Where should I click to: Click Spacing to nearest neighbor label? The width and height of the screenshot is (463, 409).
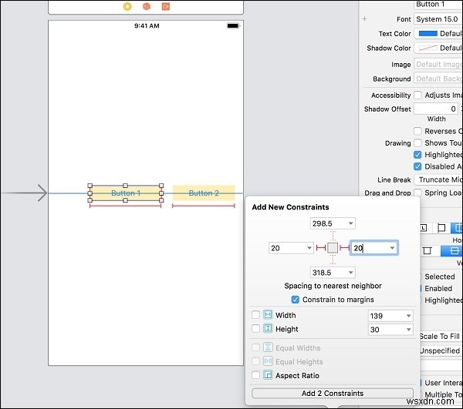point(333,286)
